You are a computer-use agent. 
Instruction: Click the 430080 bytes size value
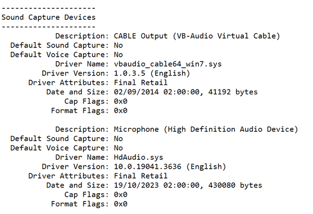(235, 185)
